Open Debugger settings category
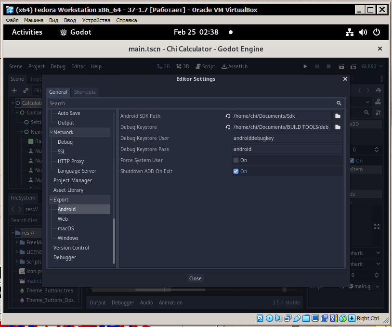Screen dimensions: 392x327 click(65, 257)
